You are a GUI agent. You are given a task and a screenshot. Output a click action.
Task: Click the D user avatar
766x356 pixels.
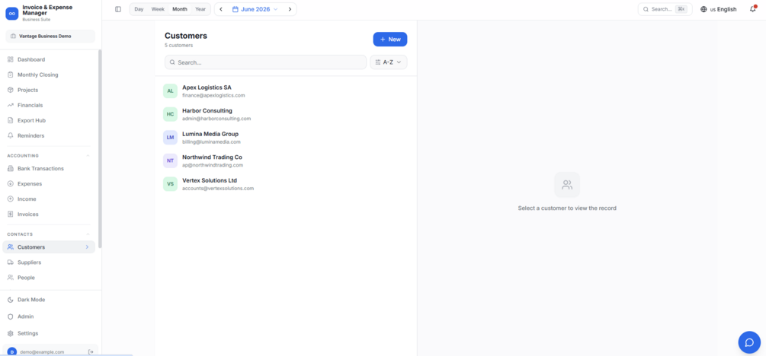(11, 351)
